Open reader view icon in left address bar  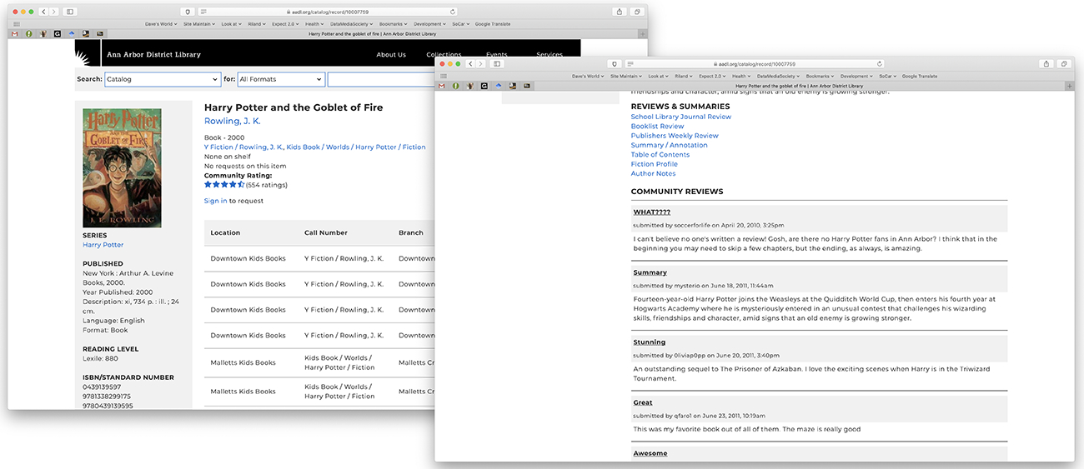point(203,12)
